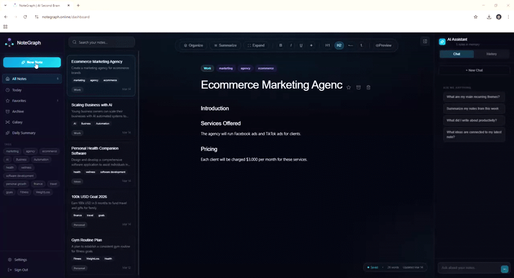
Task: Apply italic formatting in toolbar
Action: click(291, 46)
